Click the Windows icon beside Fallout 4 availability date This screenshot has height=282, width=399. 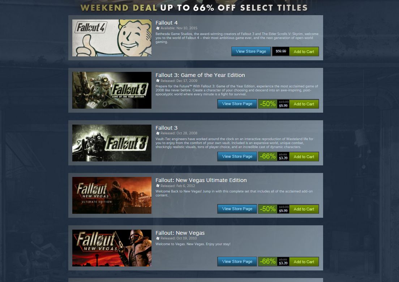(x=158, y=28)
